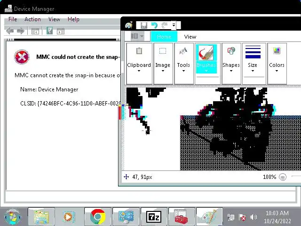
Task: Click the volume speaker tray icon
Action: pos(253,217)
